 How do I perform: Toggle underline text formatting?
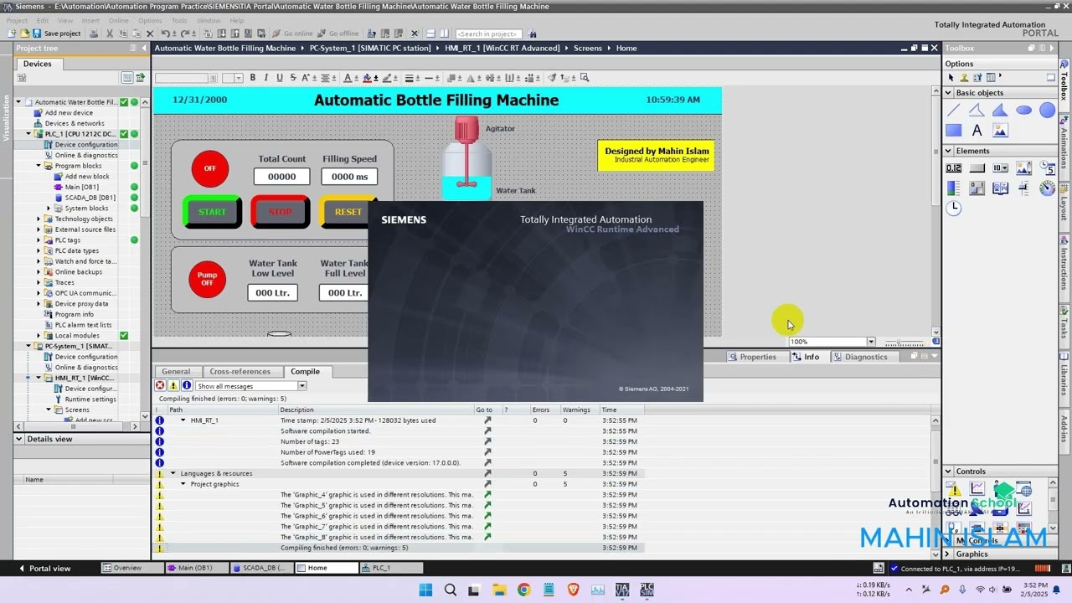tap(280, 78)
